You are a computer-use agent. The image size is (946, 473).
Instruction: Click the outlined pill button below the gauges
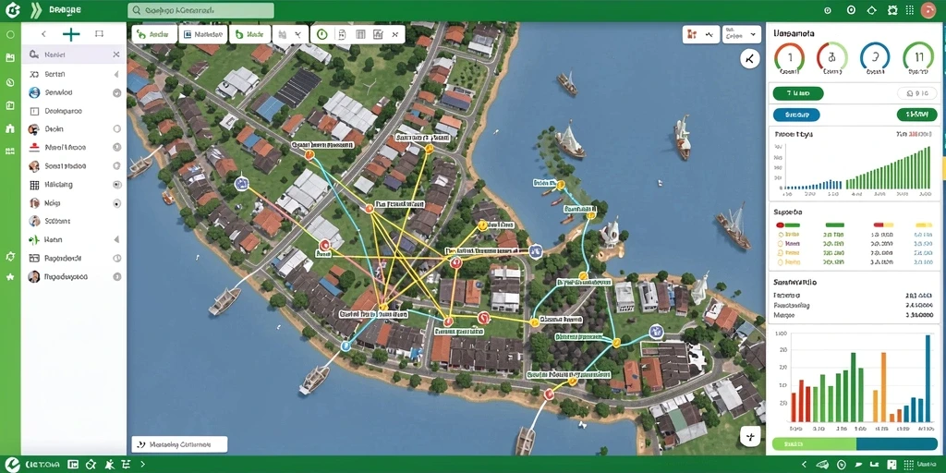(917, 93)
